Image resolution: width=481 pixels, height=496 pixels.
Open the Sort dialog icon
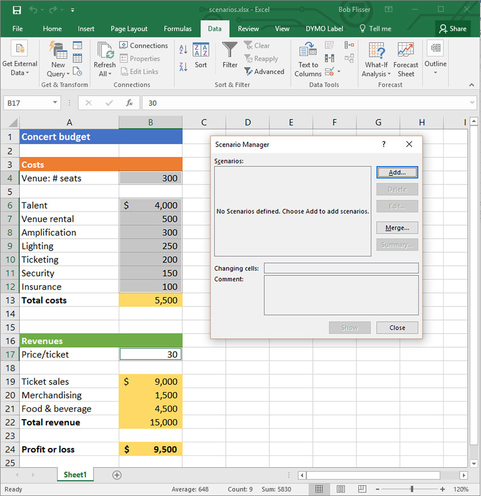tap(201, 55)
